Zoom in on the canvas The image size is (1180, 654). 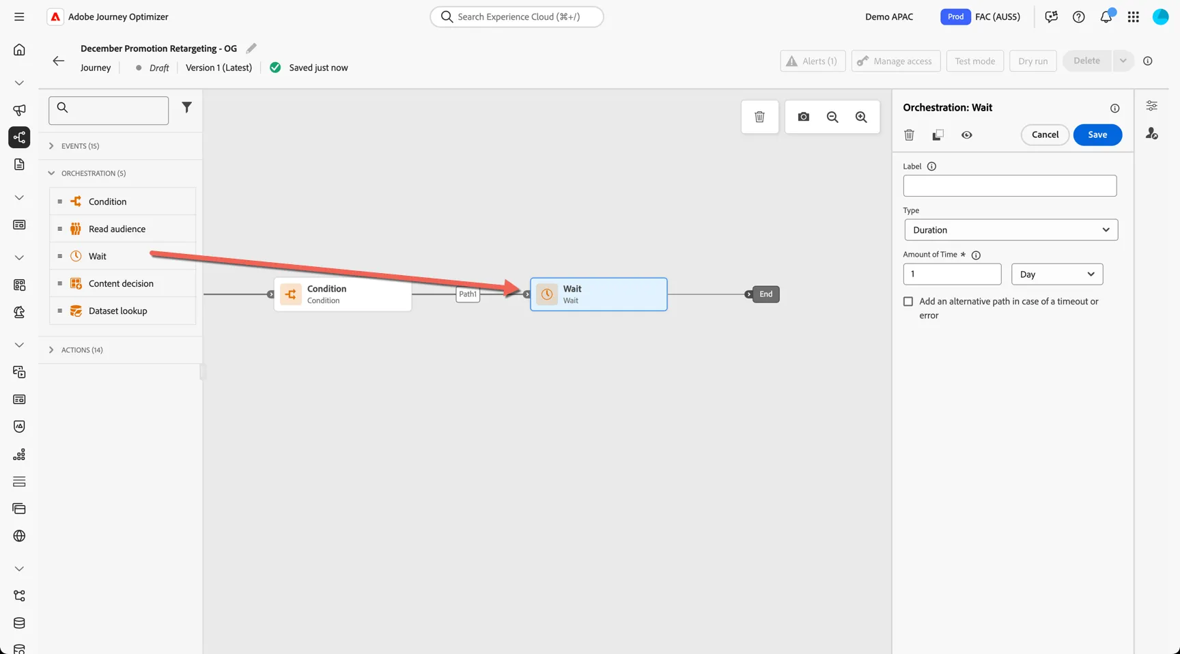(861, 117)
